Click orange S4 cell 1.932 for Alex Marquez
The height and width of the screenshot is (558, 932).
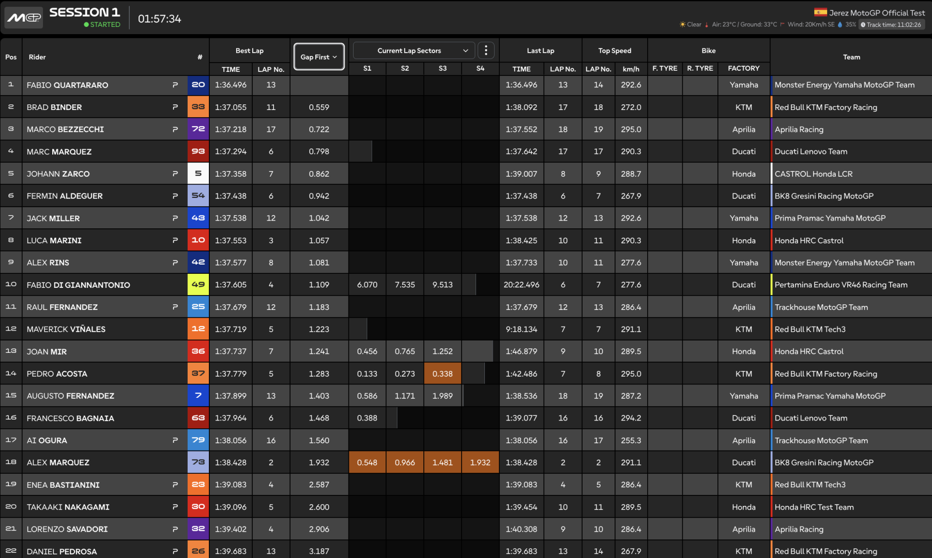coord(480,462)
